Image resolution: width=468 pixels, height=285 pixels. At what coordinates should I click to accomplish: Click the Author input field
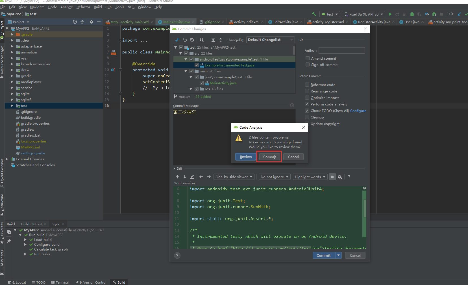(x=342, y=50)
